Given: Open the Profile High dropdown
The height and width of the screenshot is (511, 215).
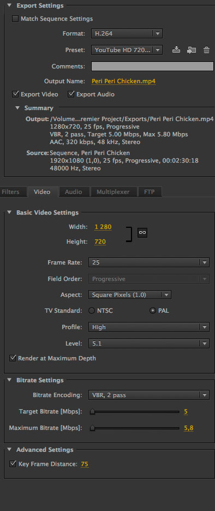Looking at the screenshot, I should click(x=149, y=327).
